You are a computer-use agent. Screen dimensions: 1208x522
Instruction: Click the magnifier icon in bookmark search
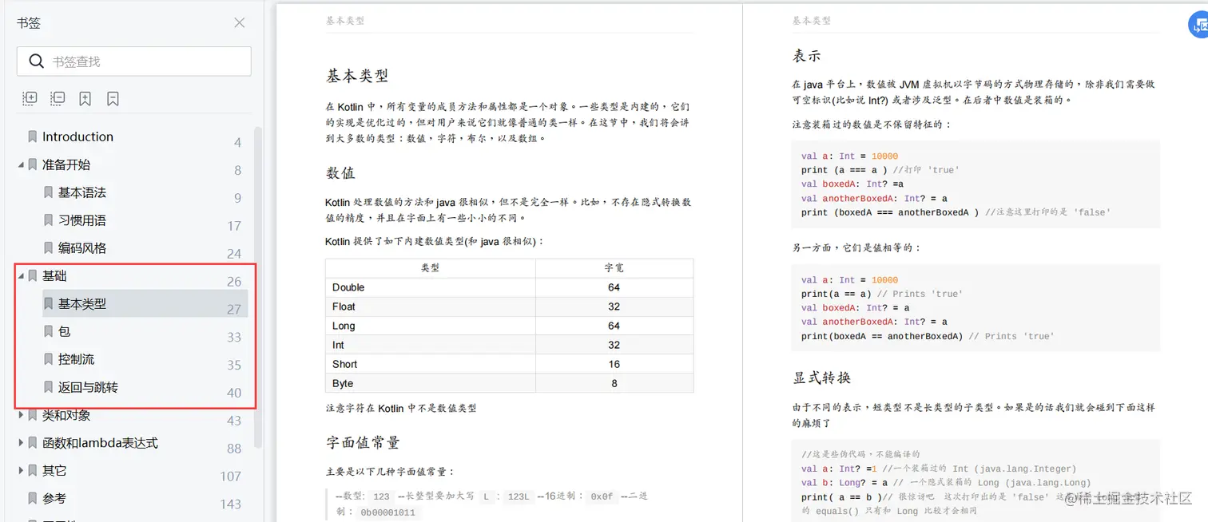[37, 61]
